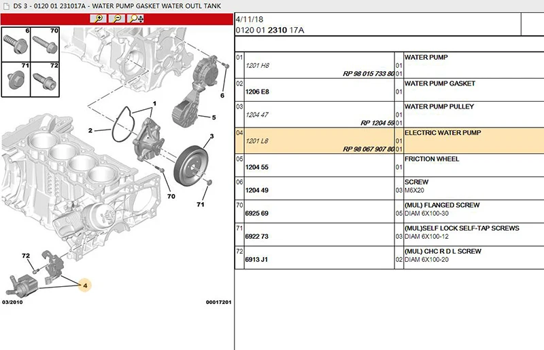
Task: Click DIAM 6X100-12 specification text
Action: pos(426,237)
